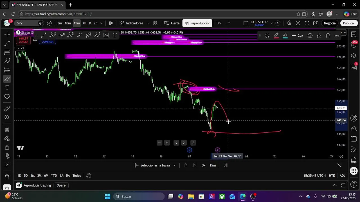
Task: Open the Indicadores dropdown arrow
Action: pyautogui.click(x=148, y=23)
